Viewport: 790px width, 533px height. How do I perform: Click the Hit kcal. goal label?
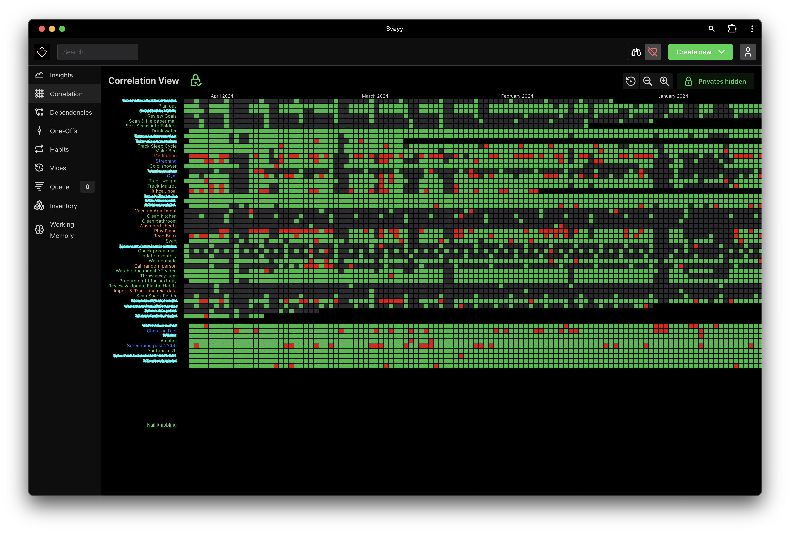162,191
